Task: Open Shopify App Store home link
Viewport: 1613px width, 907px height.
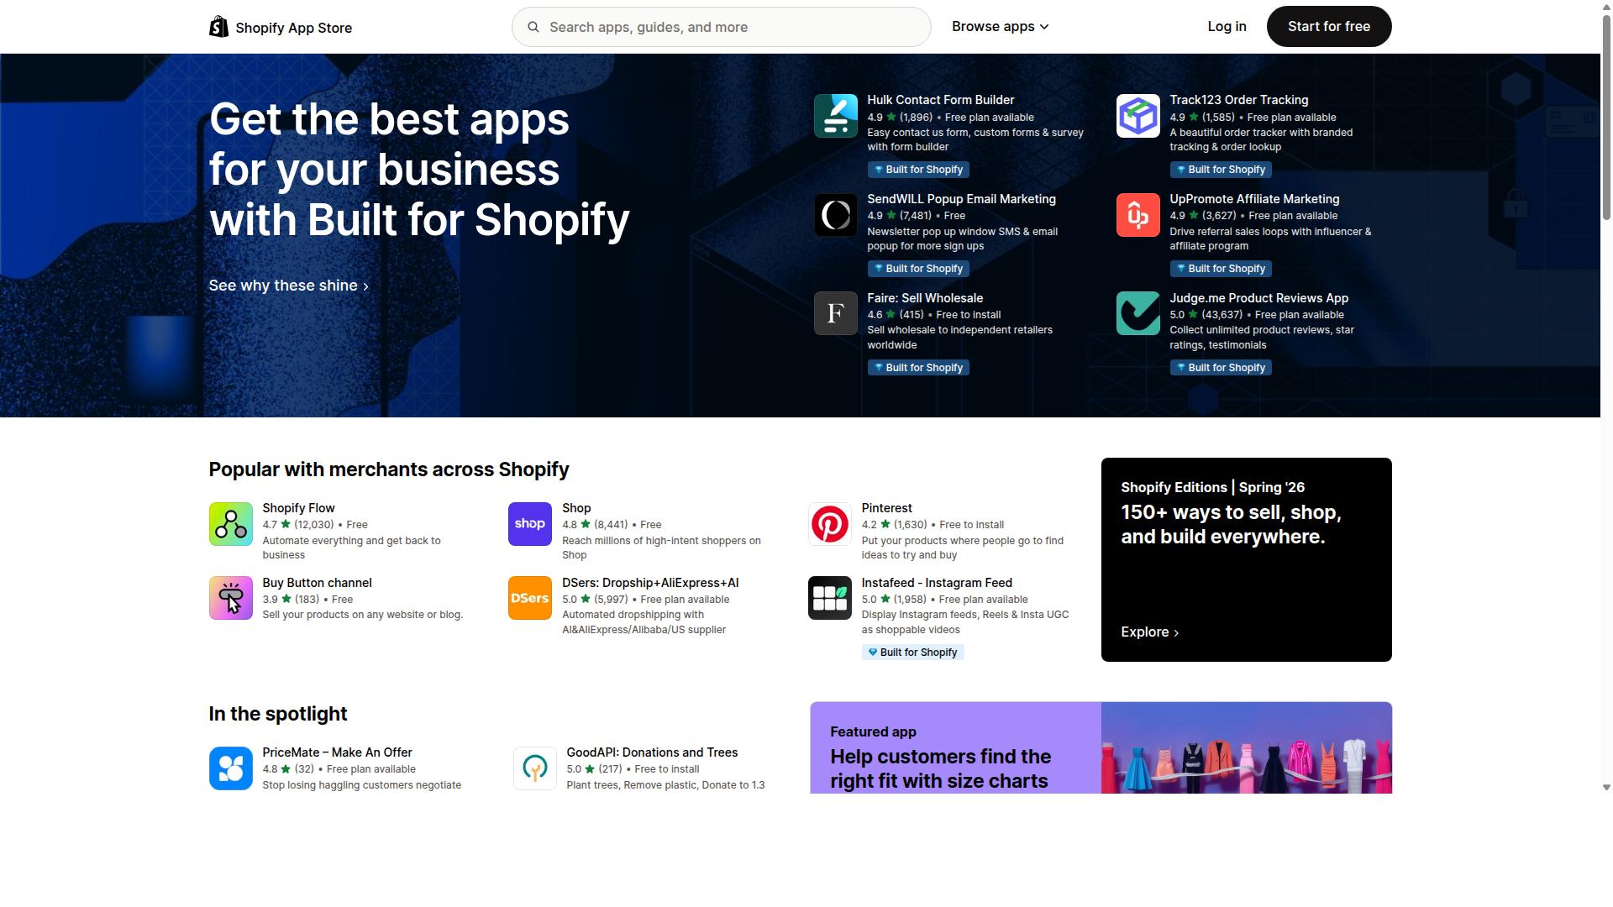Action: pyautogui.click(x=281, y=27)
